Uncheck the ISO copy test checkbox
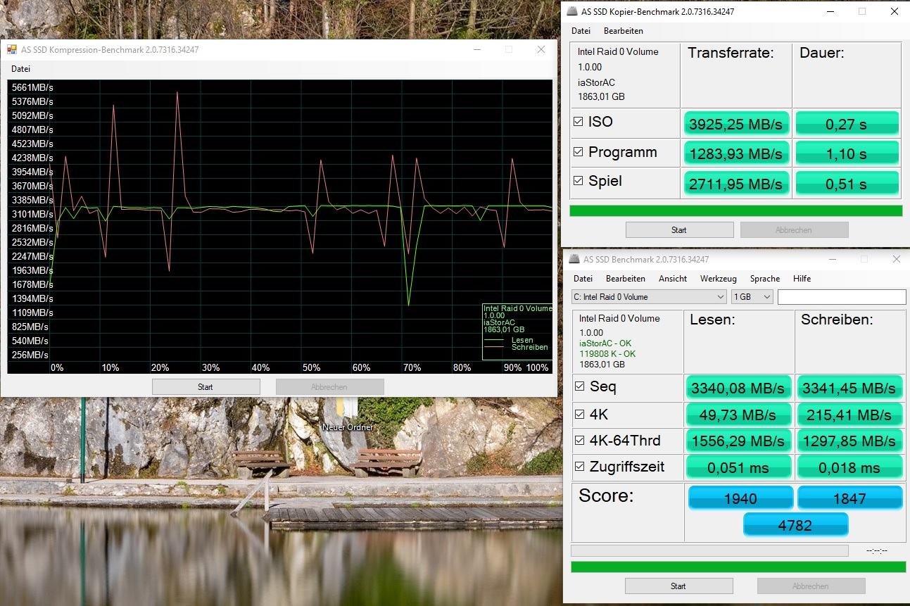 click(579, 122)
